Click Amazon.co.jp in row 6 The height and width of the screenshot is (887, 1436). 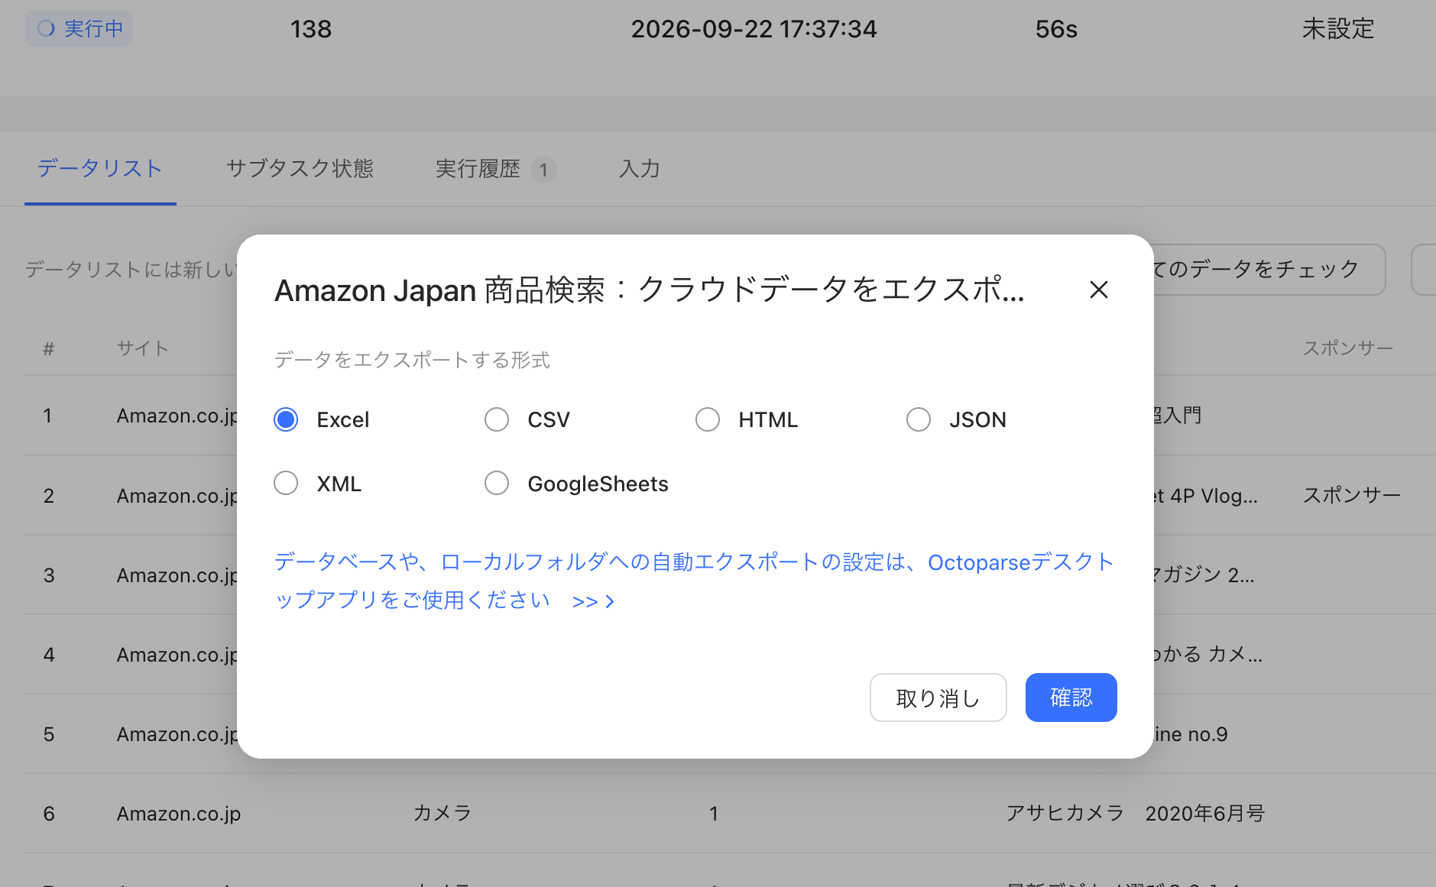coord(179,814)
